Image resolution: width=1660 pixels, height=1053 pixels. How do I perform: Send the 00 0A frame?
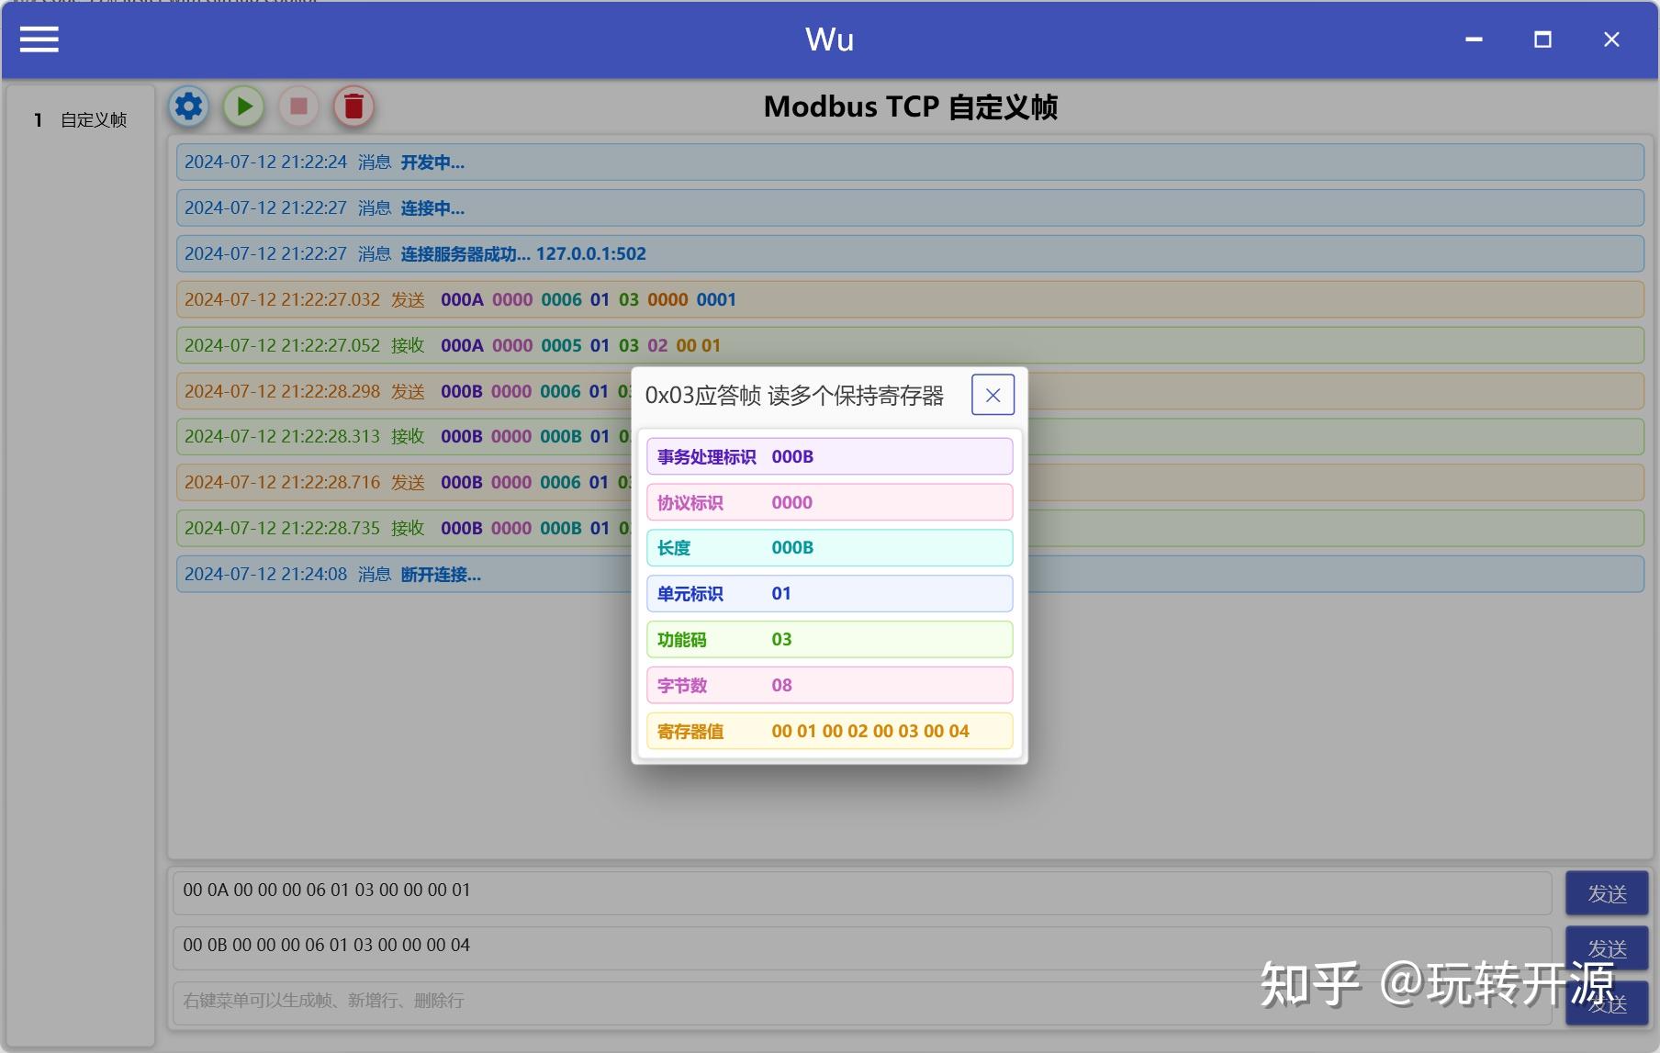click(1606, 891)
